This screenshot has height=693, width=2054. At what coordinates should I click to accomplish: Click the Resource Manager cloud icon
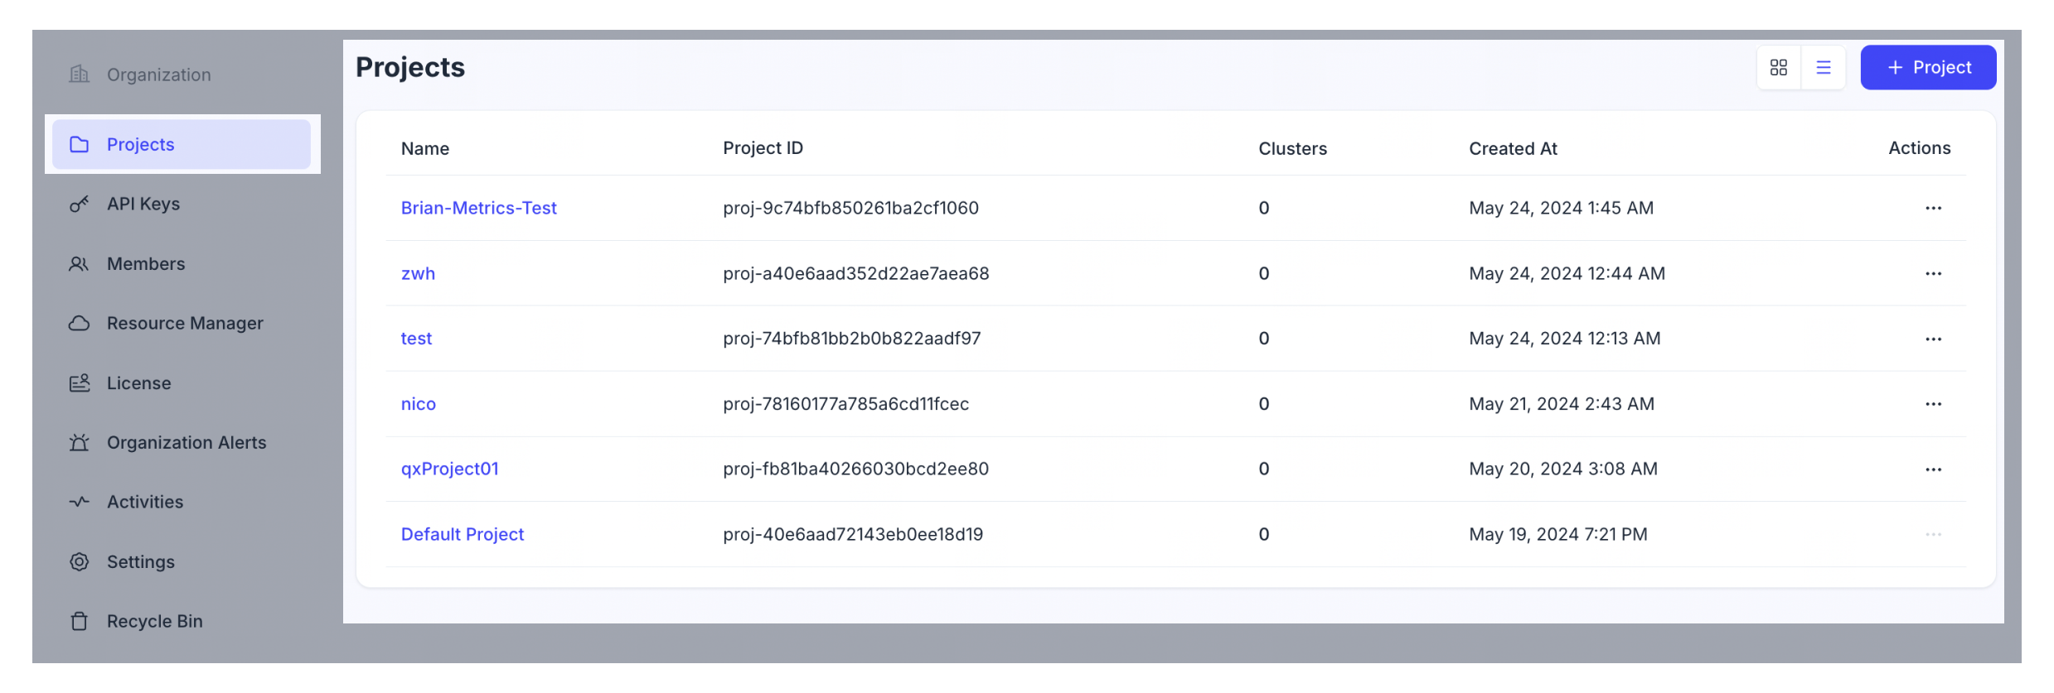coord(79,324)
